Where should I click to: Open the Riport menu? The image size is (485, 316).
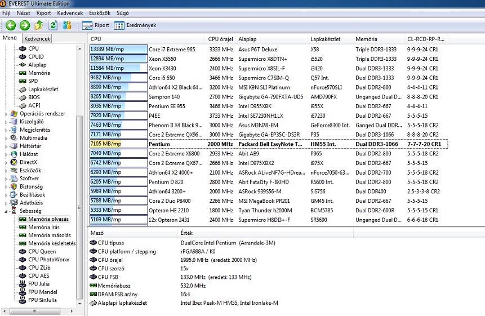[43, 13]
